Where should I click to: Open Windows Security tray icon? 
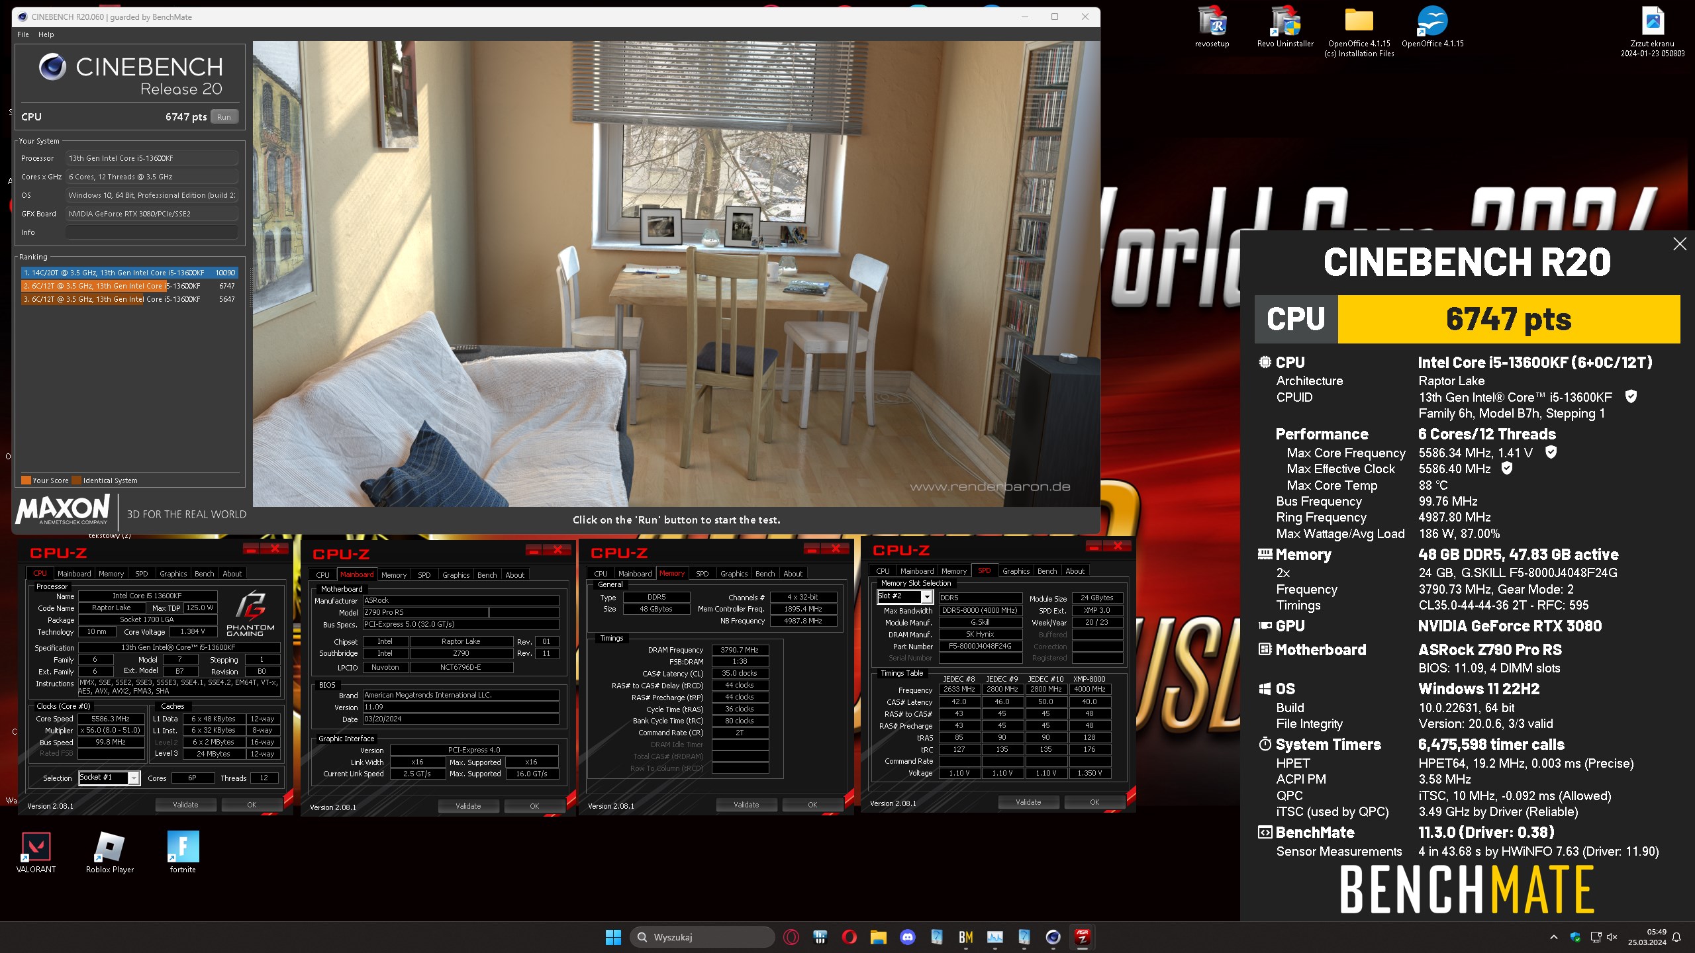1575,937
